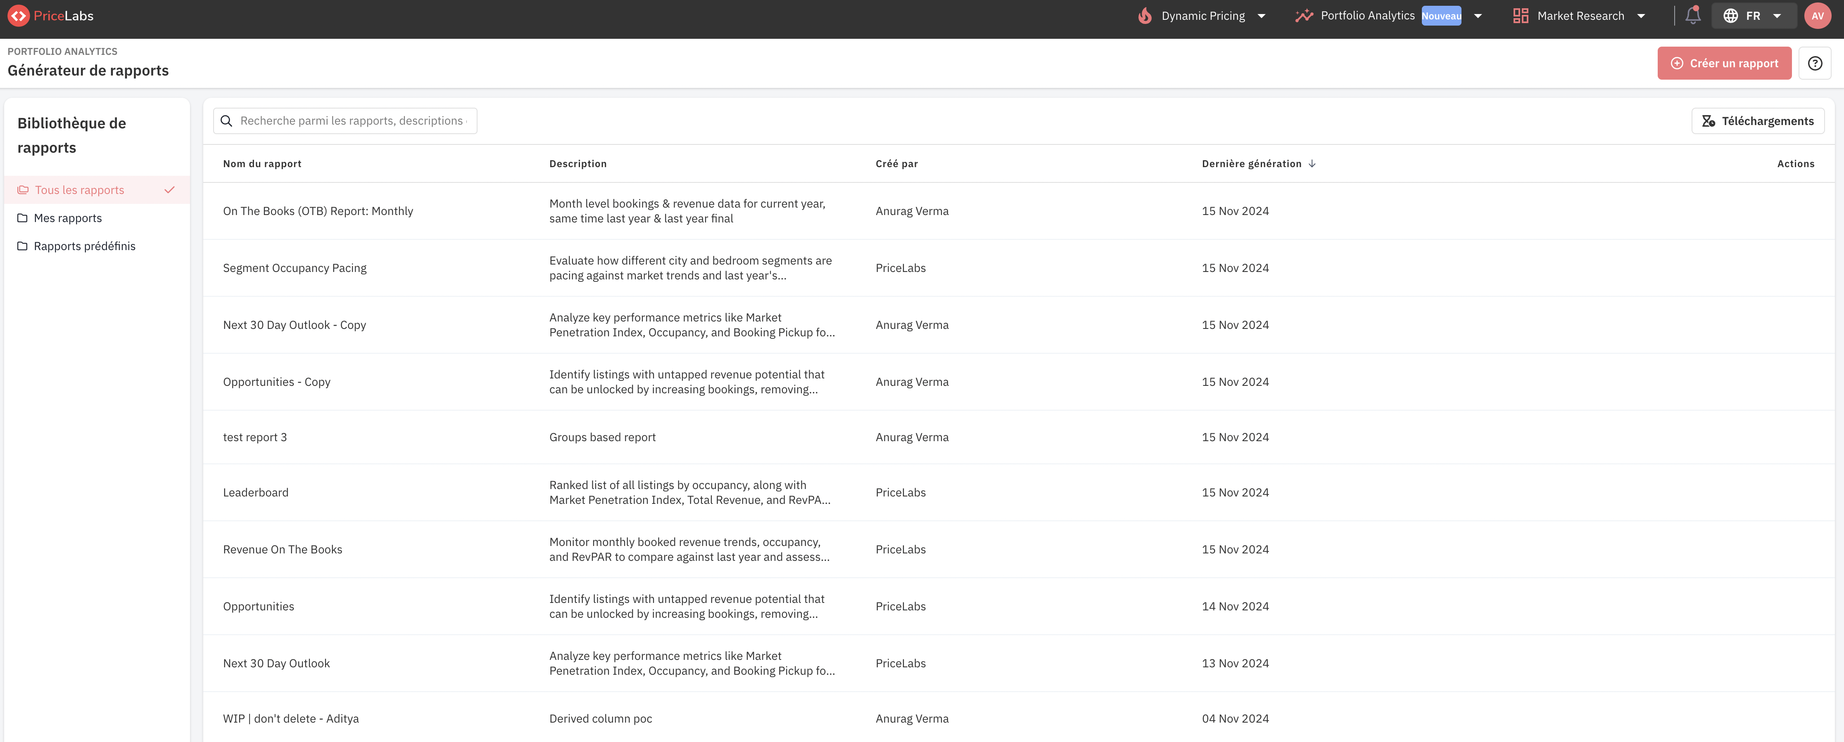The image size is (1844, 742).
Task: Open WIP | don't delete - Aditya
Action: (x=291, y=718)
